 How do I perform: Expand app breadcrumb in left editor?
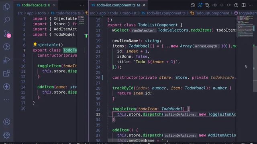pos(30,13)
